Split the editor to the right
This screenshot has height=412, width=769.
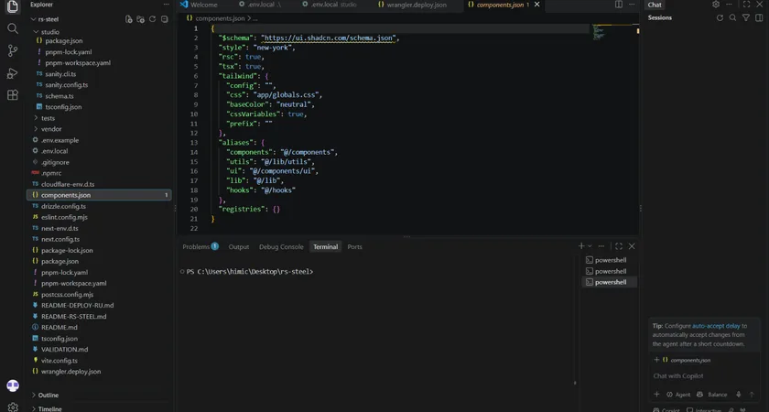619,5
